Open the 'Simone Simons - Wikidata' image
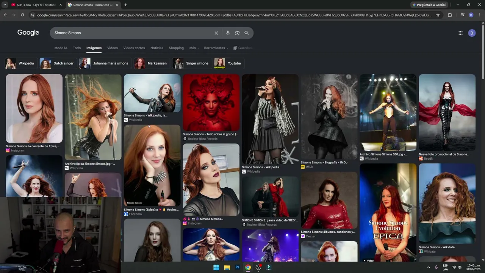The image size is (485, 273). [x=447, y=204]
